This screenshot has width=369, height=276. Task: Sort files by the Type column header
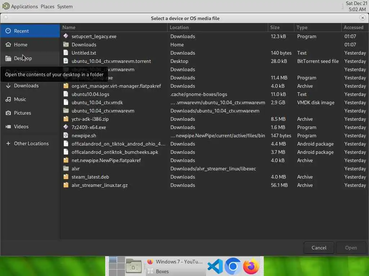pos(318,27)
